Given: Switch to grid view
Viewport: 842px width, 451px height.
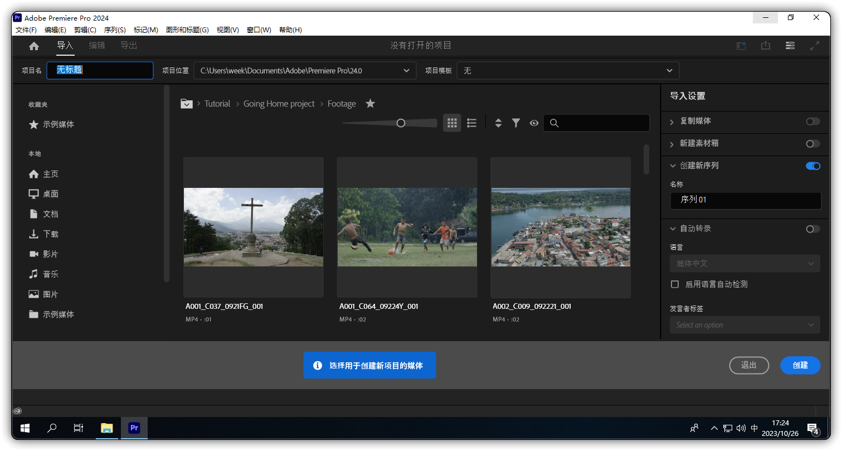Looking at the screenshot, I should coord(452,123).
